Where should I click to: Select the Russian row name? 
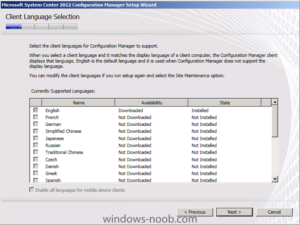click(53, 145)
